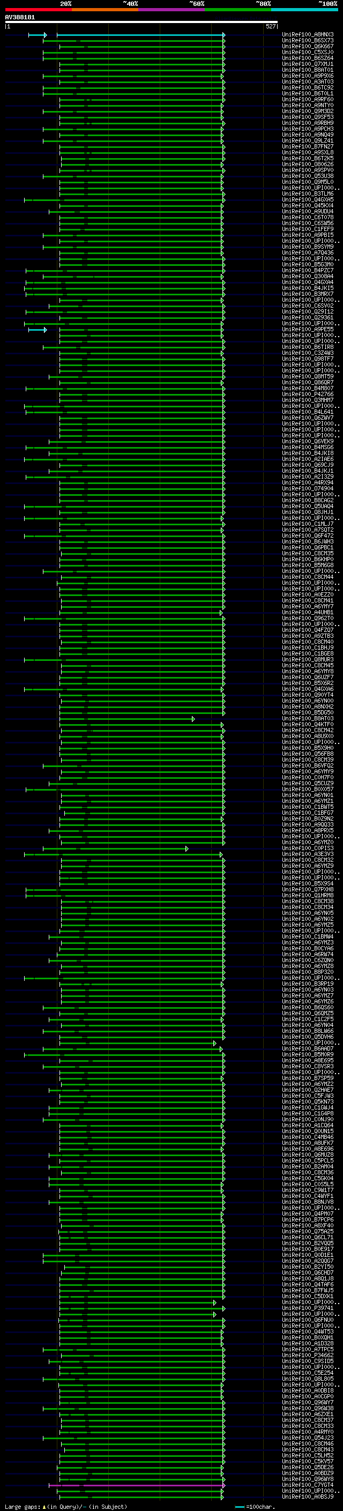The height and width of the screenshot is (1511, 343).
Task: Click the orange ~40% identity legend segment
Action: (x=105, y=10)
